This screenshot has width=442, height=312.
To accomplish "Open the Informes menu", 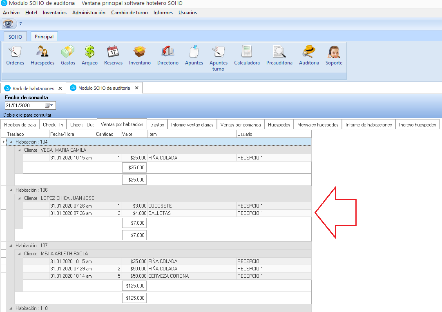I will [163, 13].
